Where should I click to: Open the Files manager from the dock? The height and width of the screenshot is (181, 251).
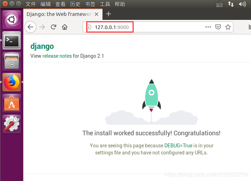12,61
